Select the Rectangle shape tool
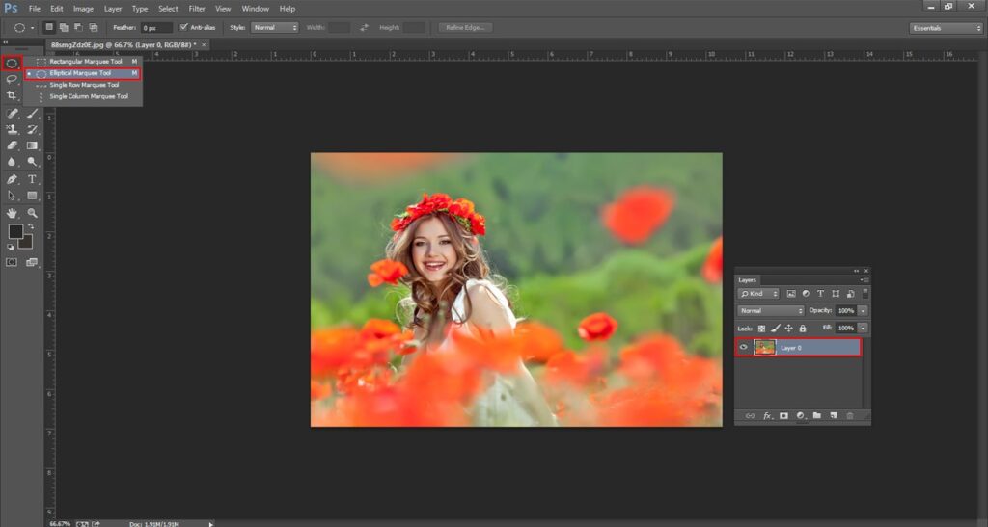 point(32,196)
